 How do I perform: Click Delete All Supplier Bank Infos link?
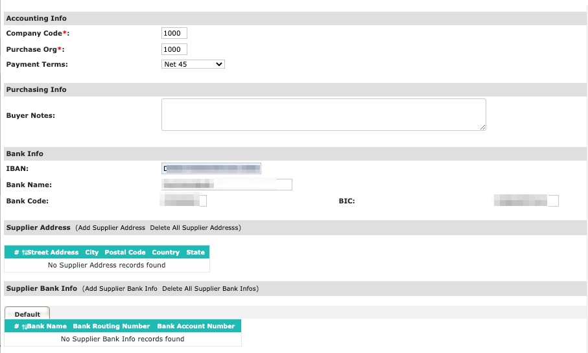pos(210,288)
